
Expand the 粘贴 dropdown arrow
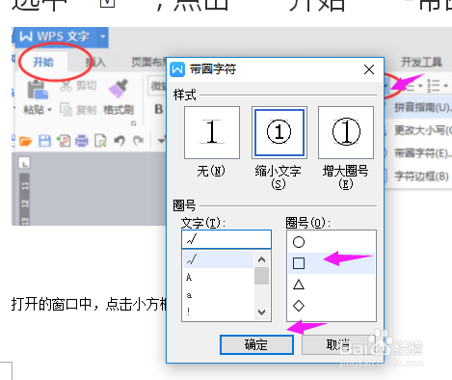tap(49, 110)
